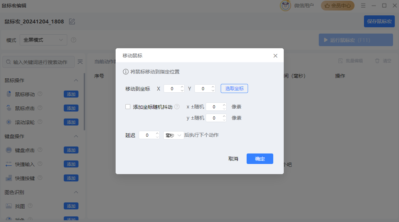Click help icon beside 添加坐标随机抖动

coord(177,107)
